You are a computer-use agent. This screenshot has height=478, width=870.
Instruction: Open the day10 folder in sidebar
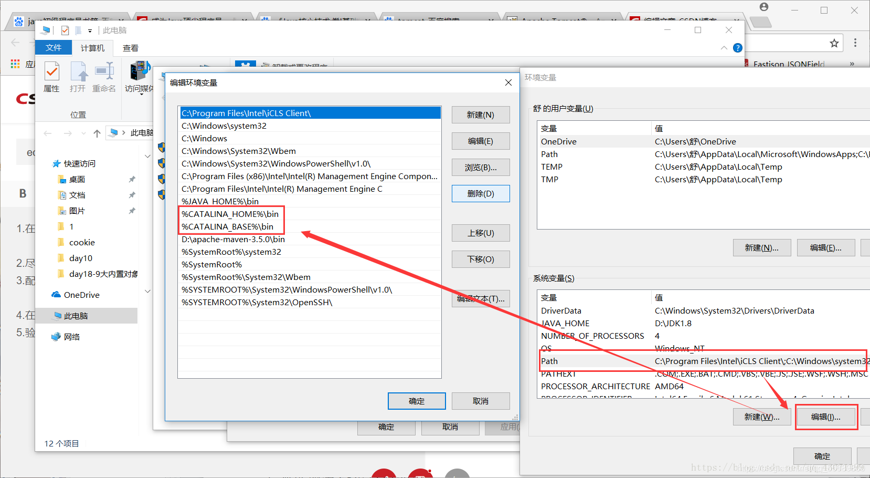81,258
